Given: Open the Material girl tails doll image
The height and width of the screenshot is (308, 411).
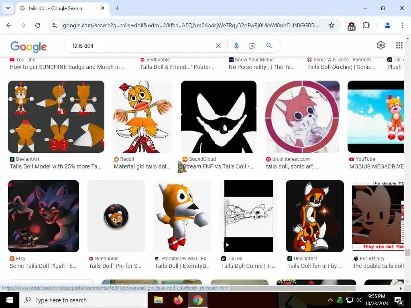Looking at the screenshot, I should tap(142, 117).
